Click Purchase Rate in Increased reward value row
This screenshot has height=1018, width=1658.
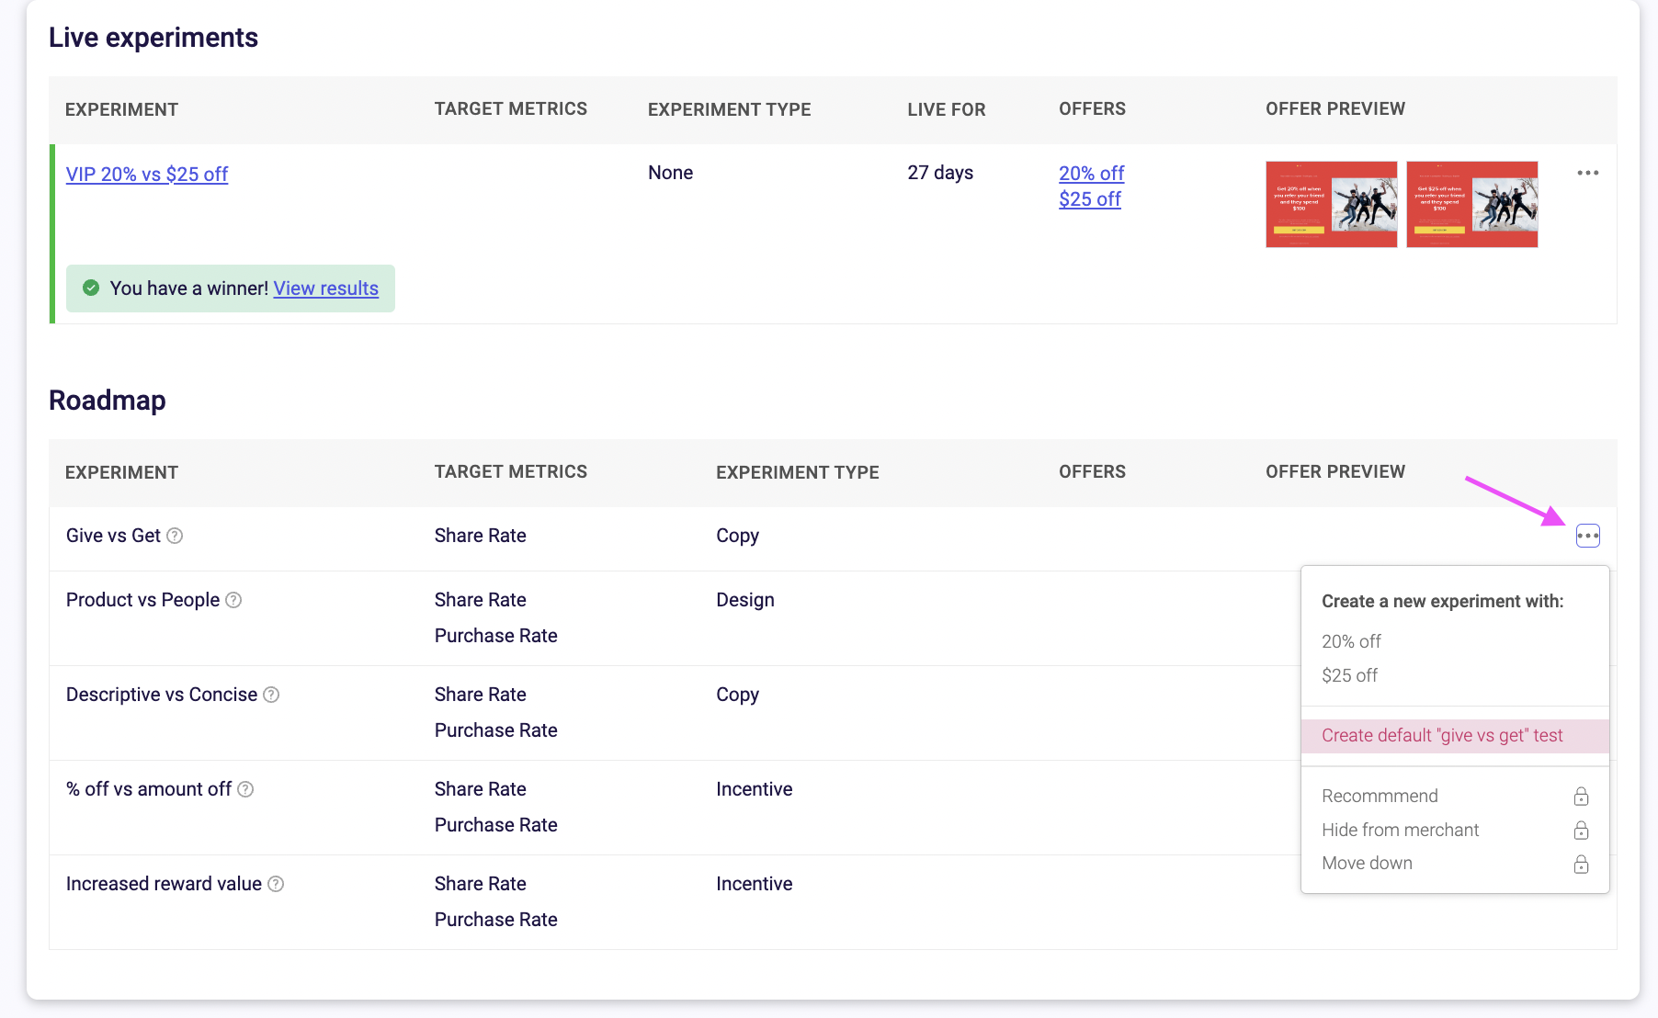(x=495, y=920)
